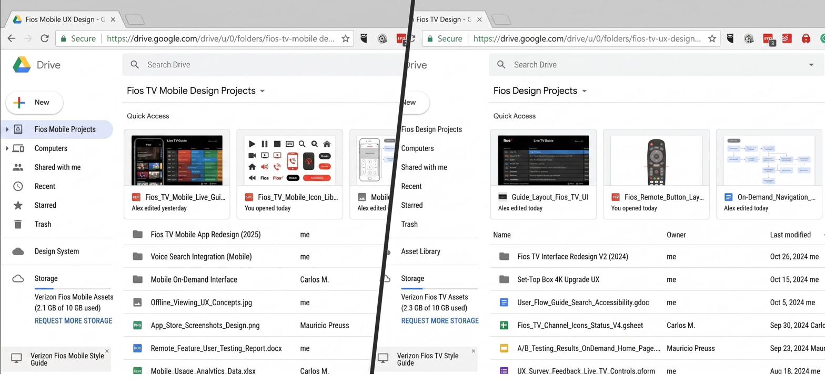
Task: Open the Guide_Layout_Fios_TV_UI quick access card
Action: point(544,174)
